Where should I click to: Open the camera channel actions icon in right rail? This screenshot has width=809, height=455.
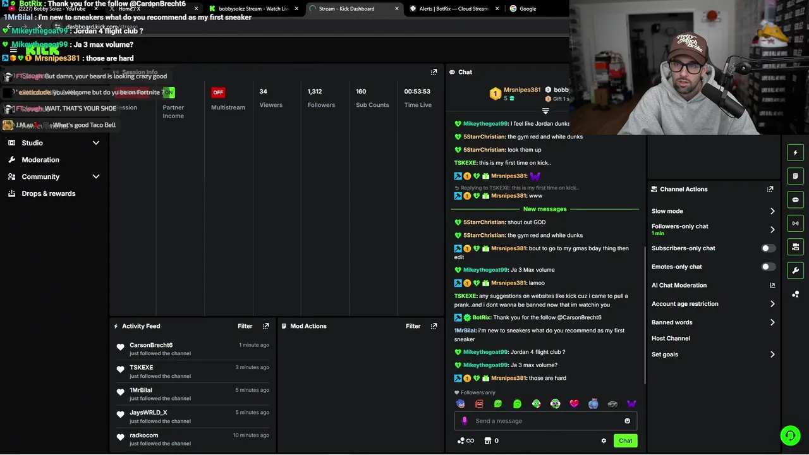[795, 246]
